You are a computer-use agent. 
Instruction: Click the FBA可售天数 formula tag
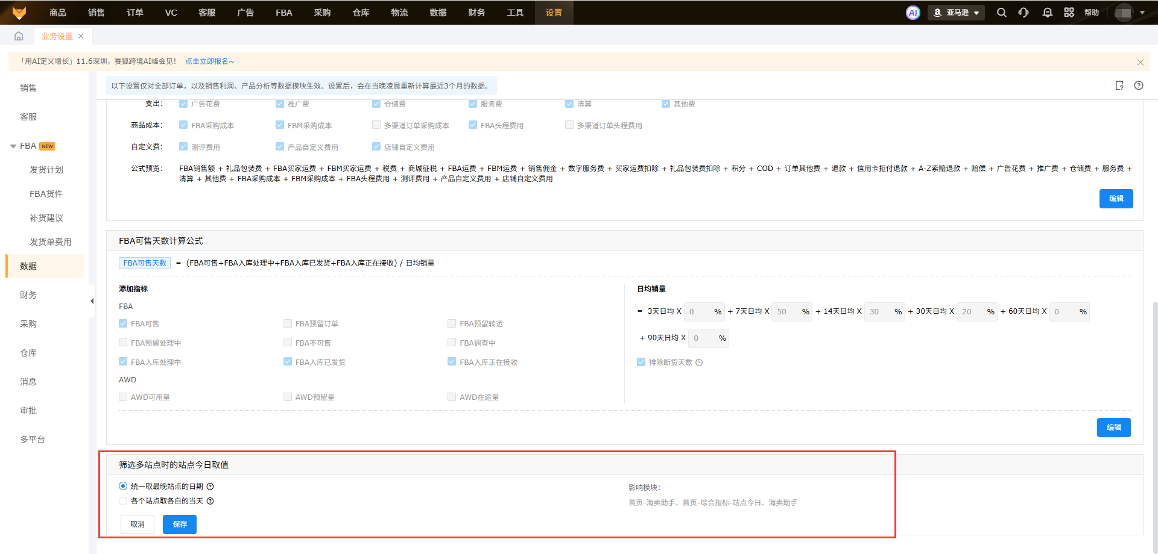point(145,263)
